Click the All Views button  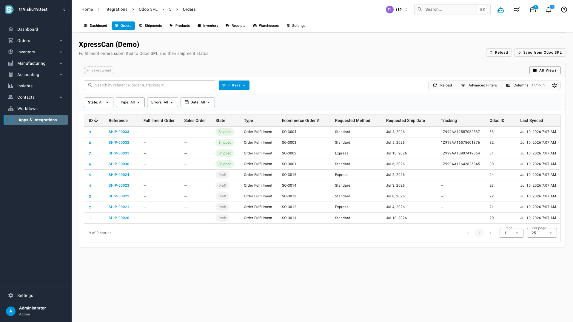pyautogui.click(x=545, y=70)
